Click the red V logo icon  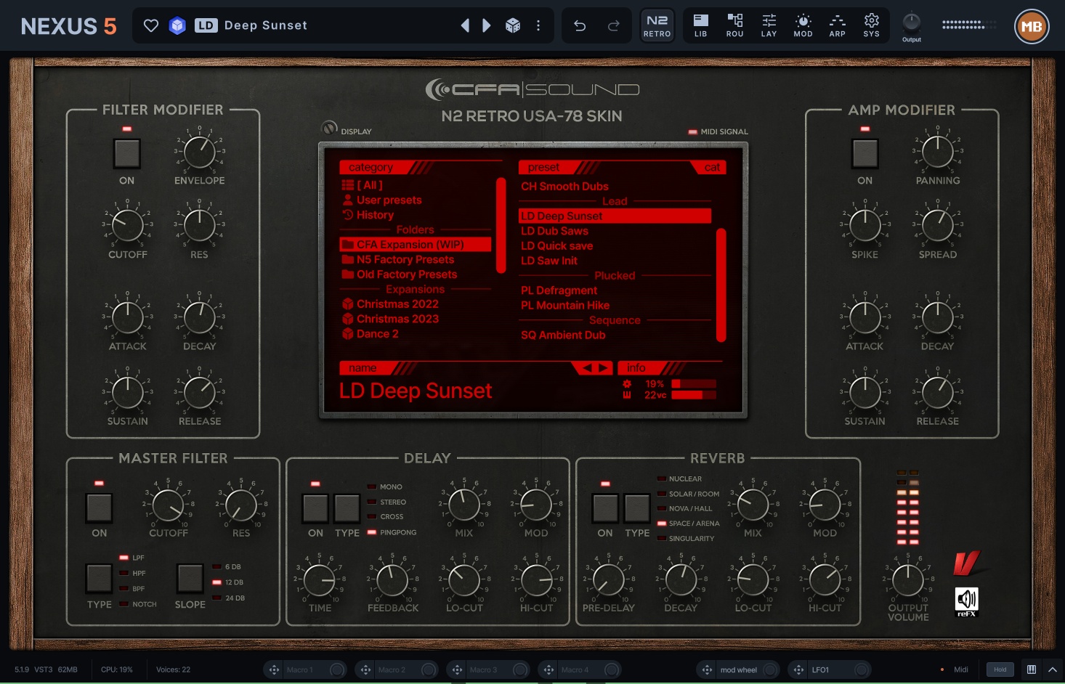click(x=967, y=563)
